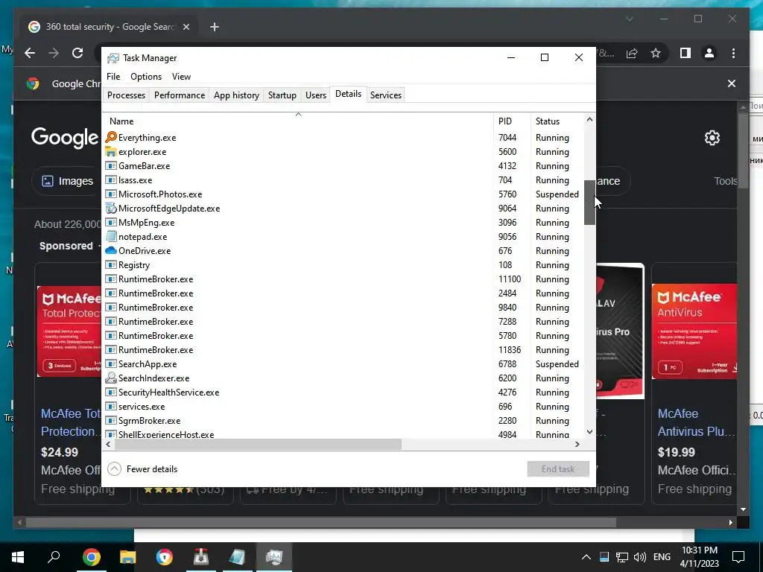Click the Registry process icon
Image resolution: width=763 pixels, height=572 pixels.
111,264
